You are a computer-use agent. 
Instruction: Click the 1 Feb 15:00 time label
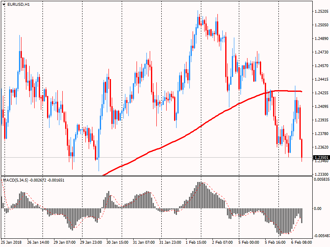point(197,242)
